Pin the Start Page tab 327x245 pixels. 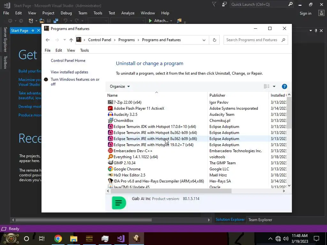[33, 30]
